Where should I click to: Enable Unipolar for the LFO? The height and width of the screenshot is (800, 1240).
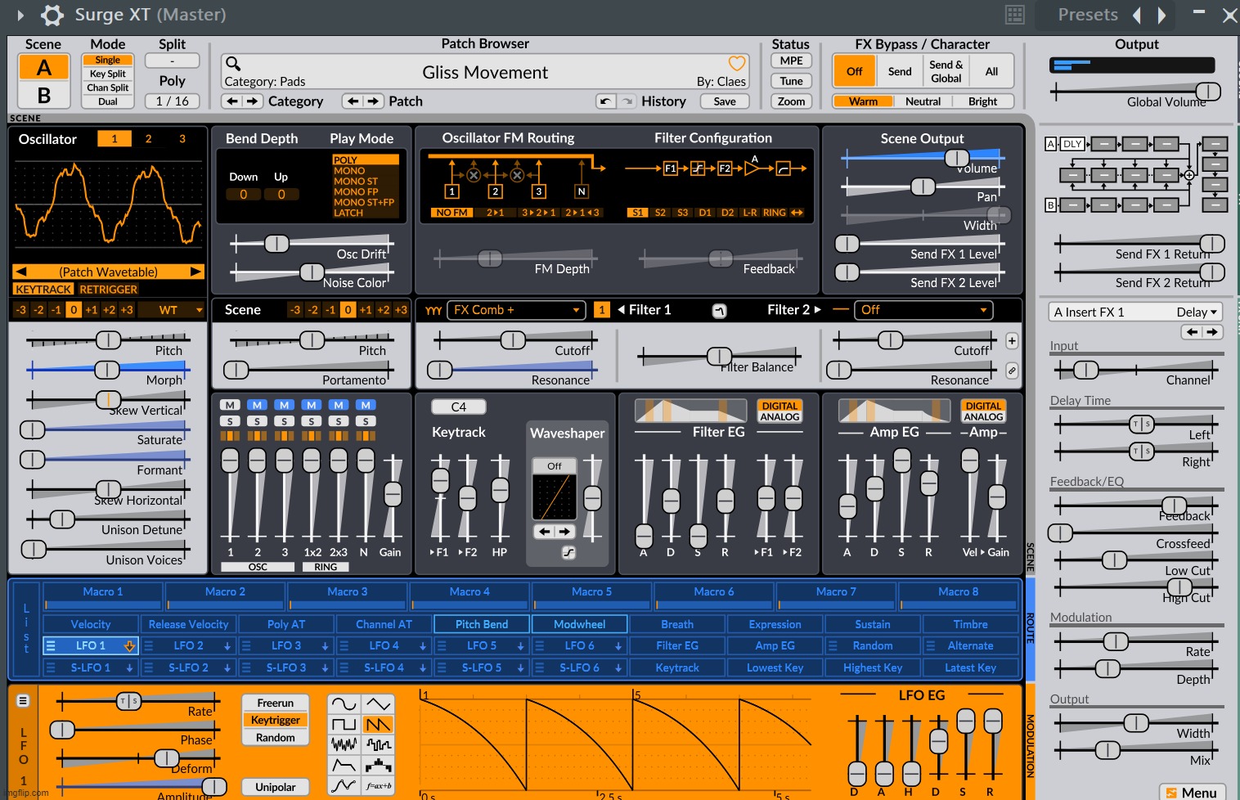pyautogui.click(x=276, y=787)
